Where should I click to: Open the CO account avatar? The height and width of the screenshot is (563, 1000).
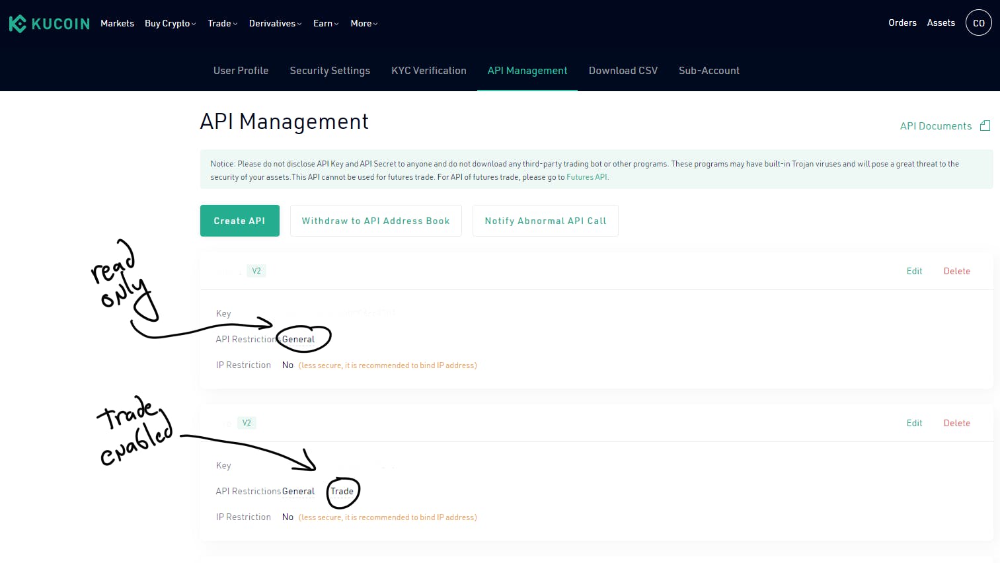click(x=978, y=23)
